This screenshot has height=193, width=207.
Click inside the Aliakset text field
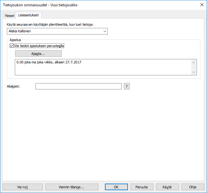click(78, 86)
